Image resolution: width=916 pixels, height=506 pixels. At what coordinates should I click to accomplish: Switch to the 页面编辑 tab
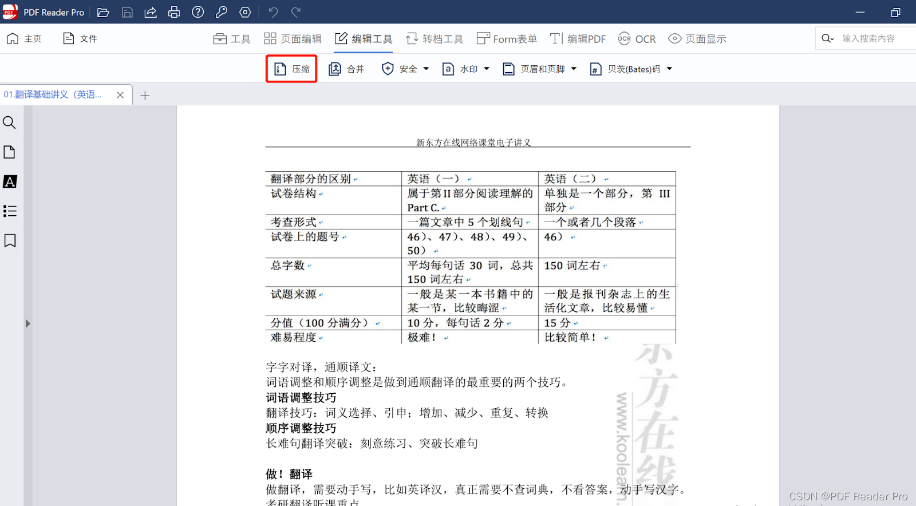[x=293, y=39]
